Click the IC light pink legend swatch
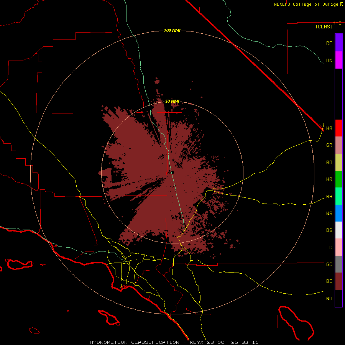 click(x=338, y=247)
